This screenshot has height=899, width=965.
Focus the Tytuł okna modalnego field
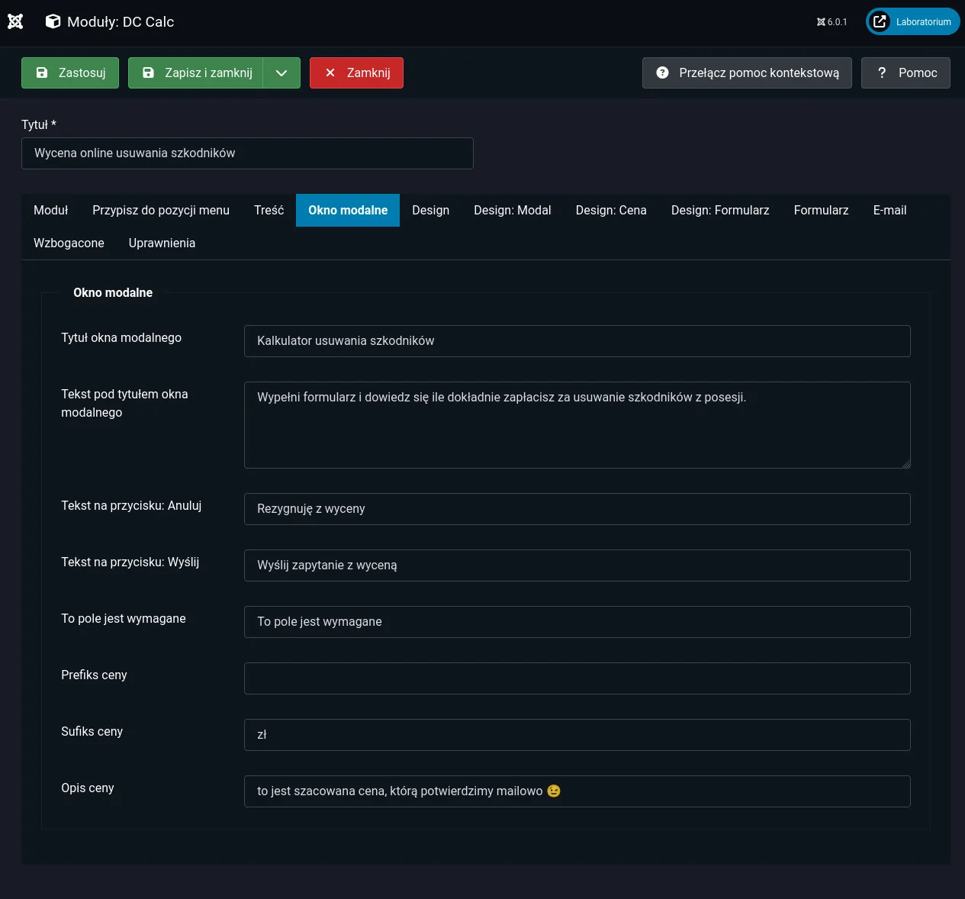pyautogui.click(x=577, y=341)
